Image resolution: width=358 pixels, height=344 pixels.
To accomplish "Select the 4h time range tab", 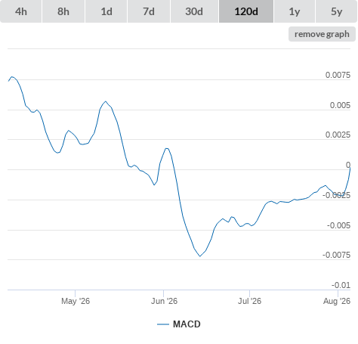I will (21, 11).
